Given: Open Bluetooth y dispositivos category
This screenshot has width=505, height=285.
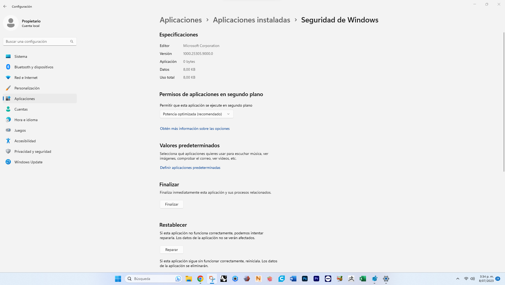Looking at the screenshot, I should tap(40, 67).
